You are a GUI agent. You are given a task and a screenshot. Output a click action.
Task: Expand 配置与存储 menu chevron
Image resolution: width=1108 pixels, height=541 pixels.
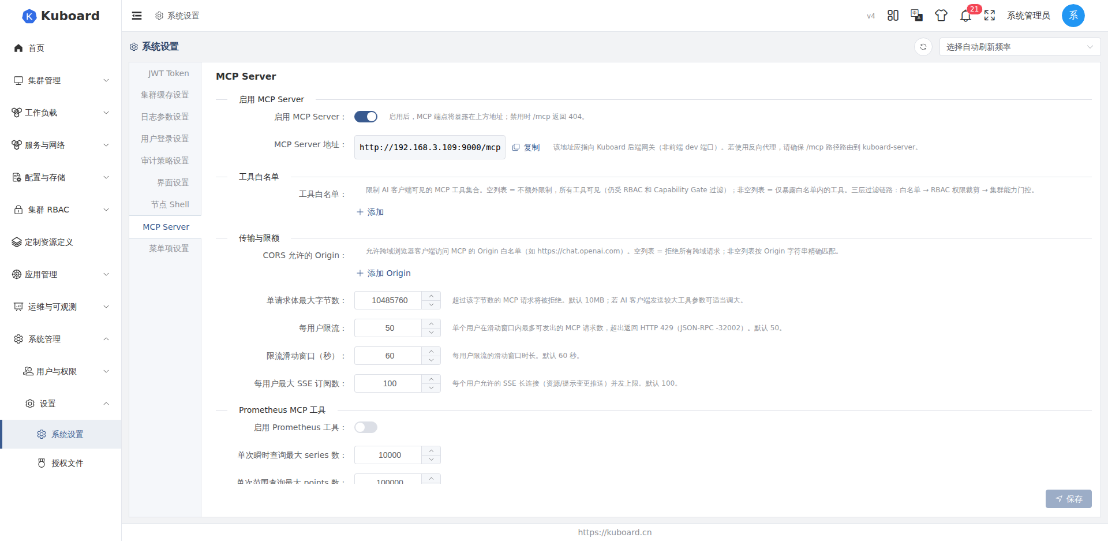106,177
